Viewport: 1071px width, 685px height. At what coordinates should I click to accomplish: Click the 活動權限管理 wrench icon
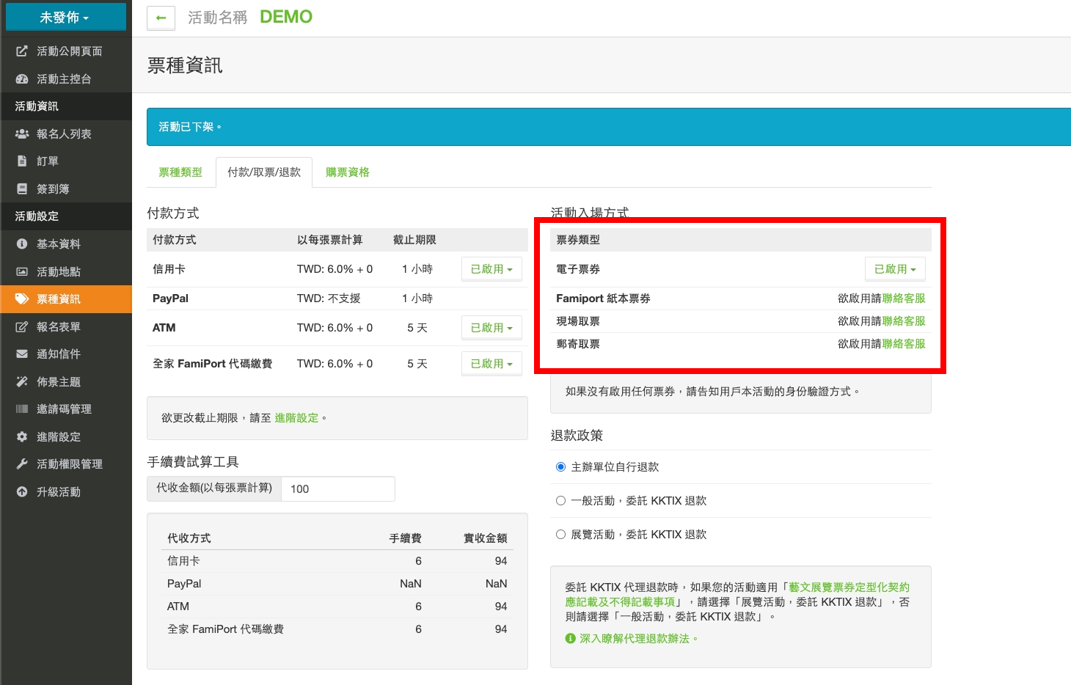(x=22, y=464)
